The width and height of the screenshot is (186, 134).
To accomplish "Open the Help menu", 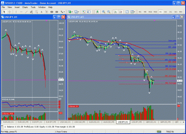I will coord(50,7).
